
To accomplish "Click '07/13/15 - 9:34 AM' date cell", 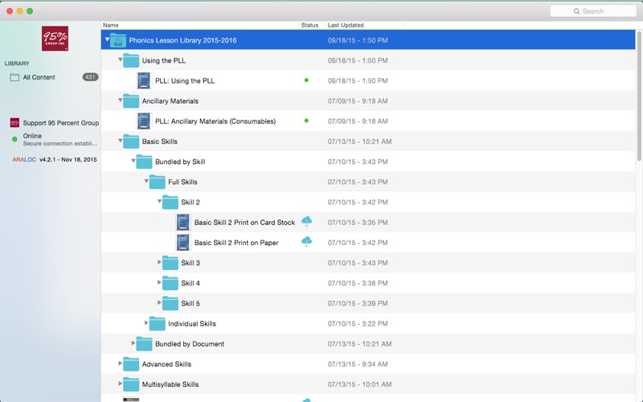I will [x=358, y=364].
